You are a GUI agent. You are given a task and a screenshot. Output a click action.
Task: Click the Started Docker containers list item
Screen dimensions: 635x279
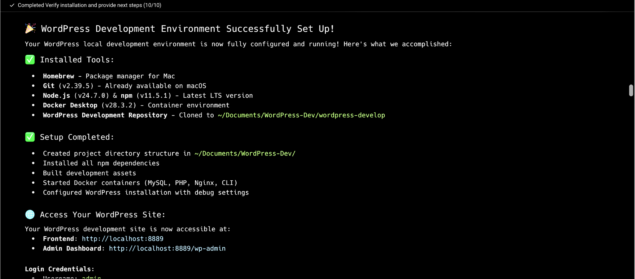[x=140, y=183]
